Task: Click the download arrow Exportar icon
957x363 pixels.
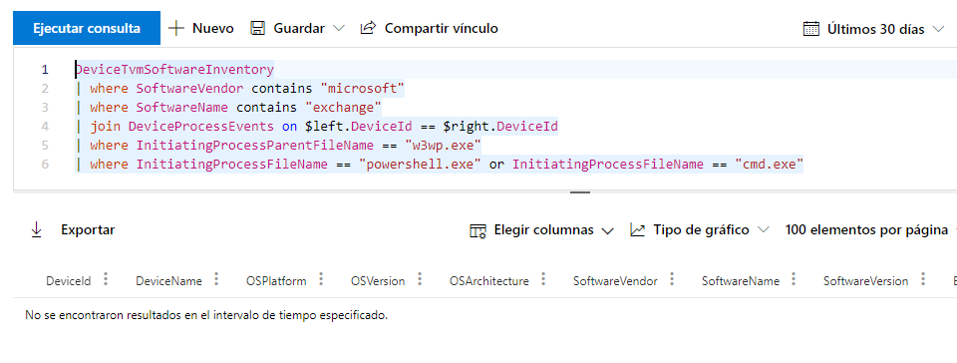Action: click(37, 230)
